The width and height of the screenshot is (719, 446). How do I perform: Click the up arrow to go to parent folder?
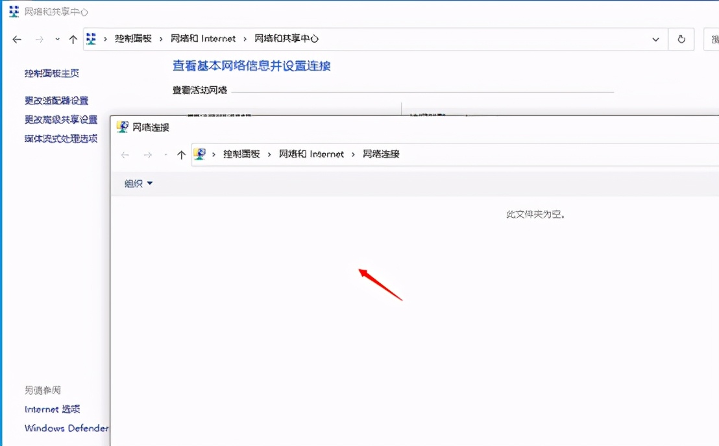(181, 154)
